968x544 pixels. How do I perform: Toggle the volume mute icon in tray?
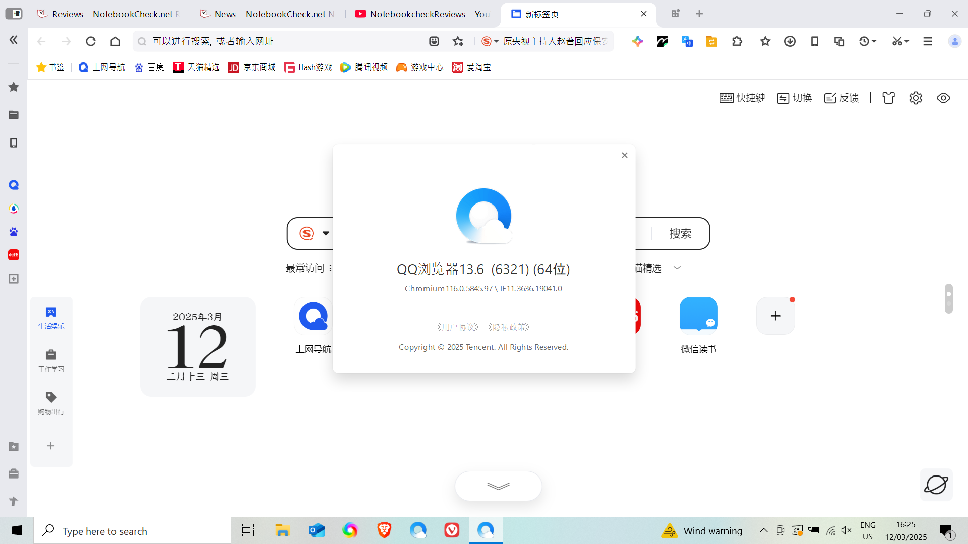(x=847, y=530)
